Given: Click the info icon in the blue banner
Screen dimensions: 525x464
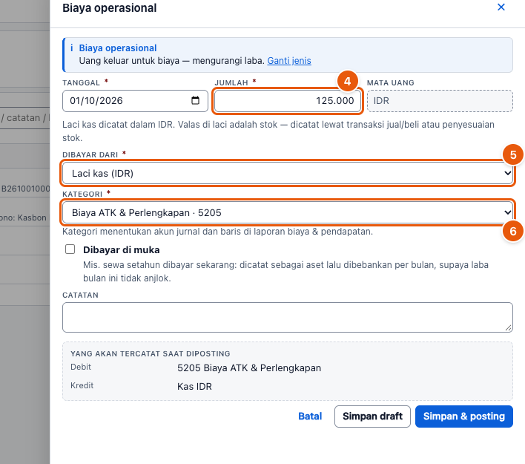Looking at the screenshot, I should (x=72, y=48).
